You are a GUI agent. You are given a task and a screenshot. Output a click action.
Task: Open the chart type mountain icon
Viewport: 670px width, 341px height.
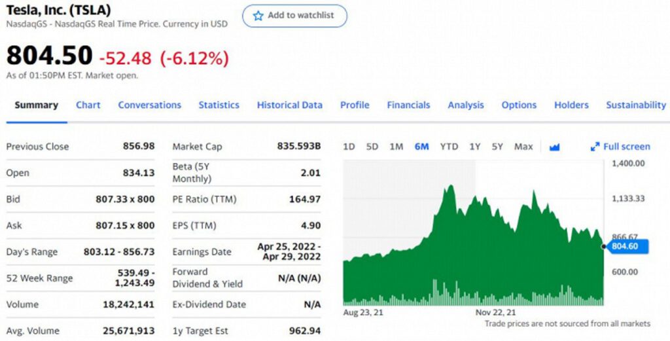coord(554,147)
